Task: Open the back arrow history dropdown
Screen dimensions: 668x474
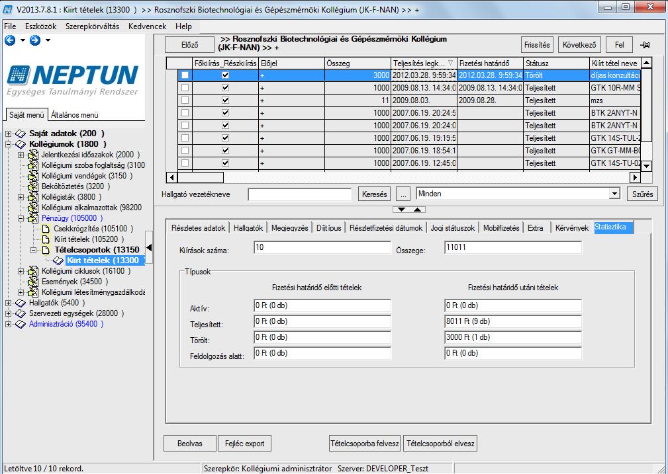Action: 23,40
